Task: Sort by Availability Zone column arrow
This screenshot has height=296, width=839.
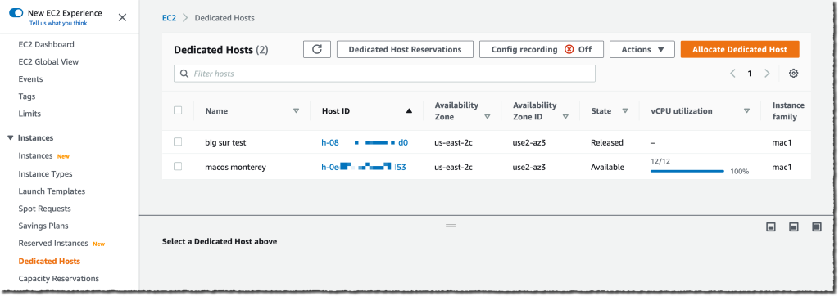Action: (x=487, y=116)
